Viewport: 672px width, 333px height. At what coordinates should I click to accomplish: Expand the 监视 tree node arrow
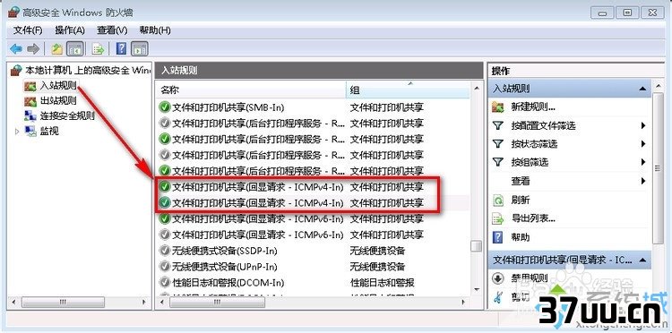coord(18,132)
